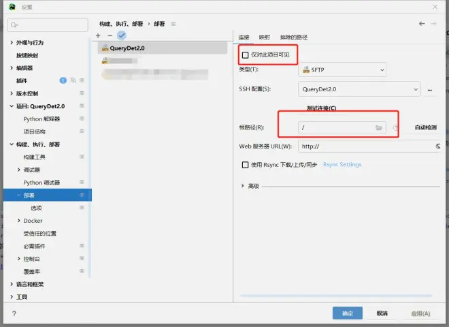The width and height of the screenshot is (449, 327).
Task: Select Python 调试器 settings item
Action: coord(41,183)
